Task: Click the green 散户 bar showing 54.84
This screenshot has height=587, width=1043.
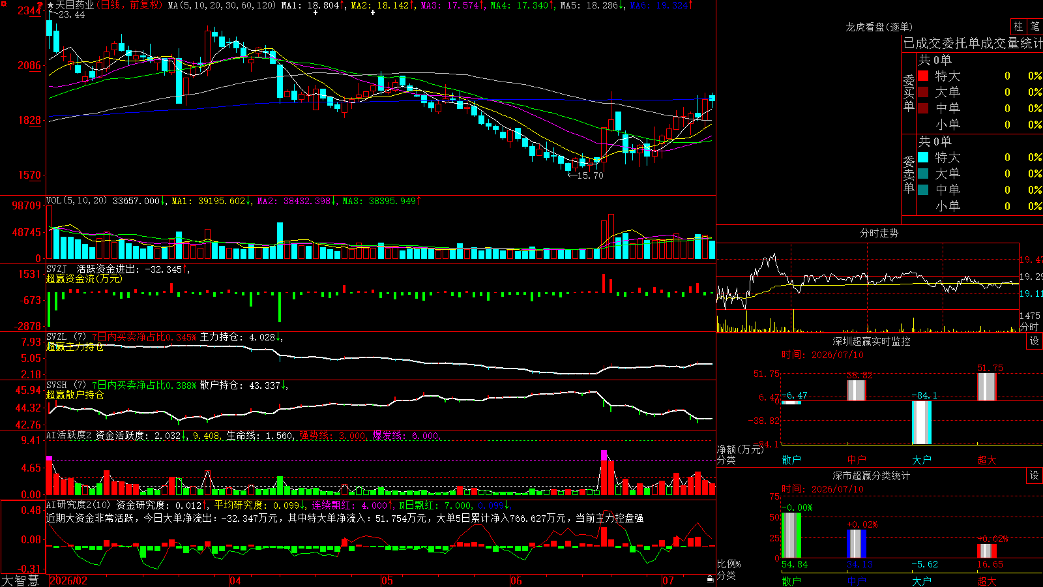Action: point(791,535)
